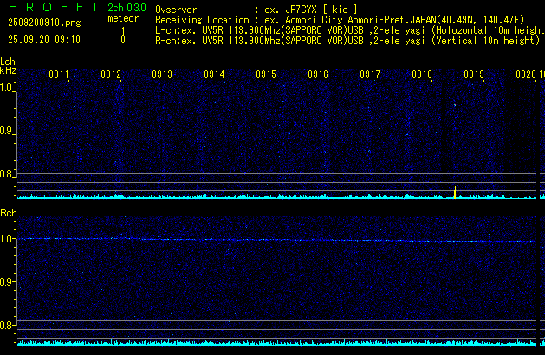Click the yellow meteor echo spike in Lch

[454, 191]
